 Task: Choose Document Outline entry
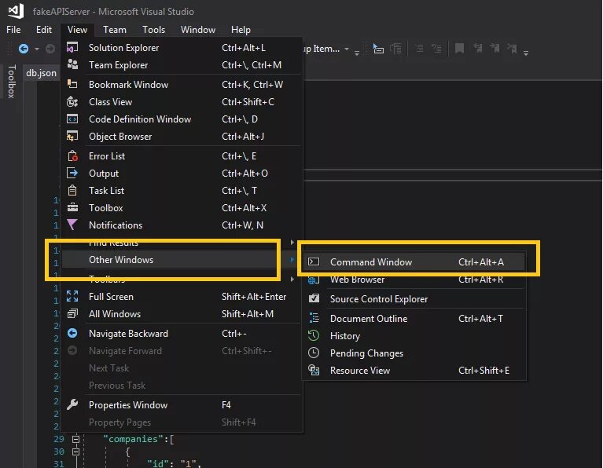[x=414, y=318]
